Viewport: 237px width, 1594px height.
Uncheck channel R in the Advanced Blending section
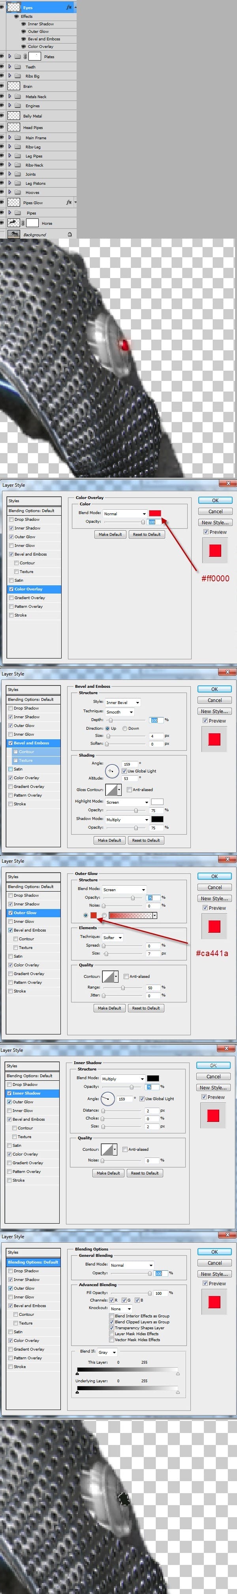point(112,1300)
